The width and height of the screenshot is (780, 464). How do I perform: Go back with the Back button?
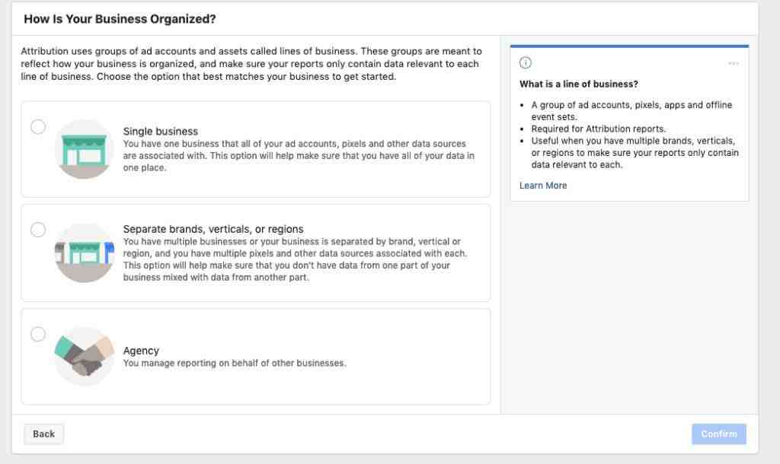43,434
